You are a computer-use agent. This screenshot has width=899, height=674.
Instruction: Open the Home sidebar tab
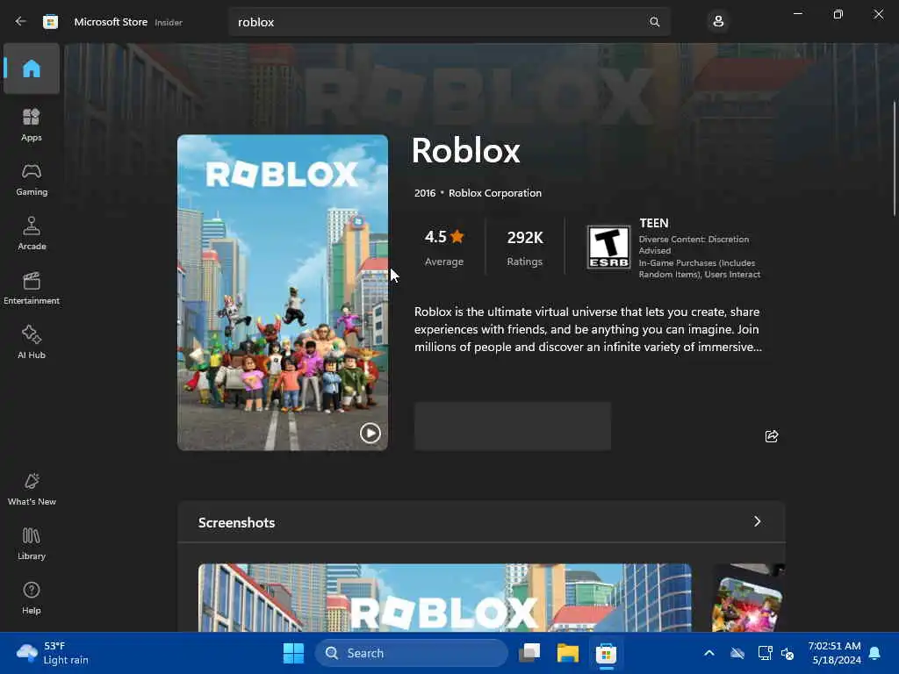pyautogui.click(x=32, y=68)
